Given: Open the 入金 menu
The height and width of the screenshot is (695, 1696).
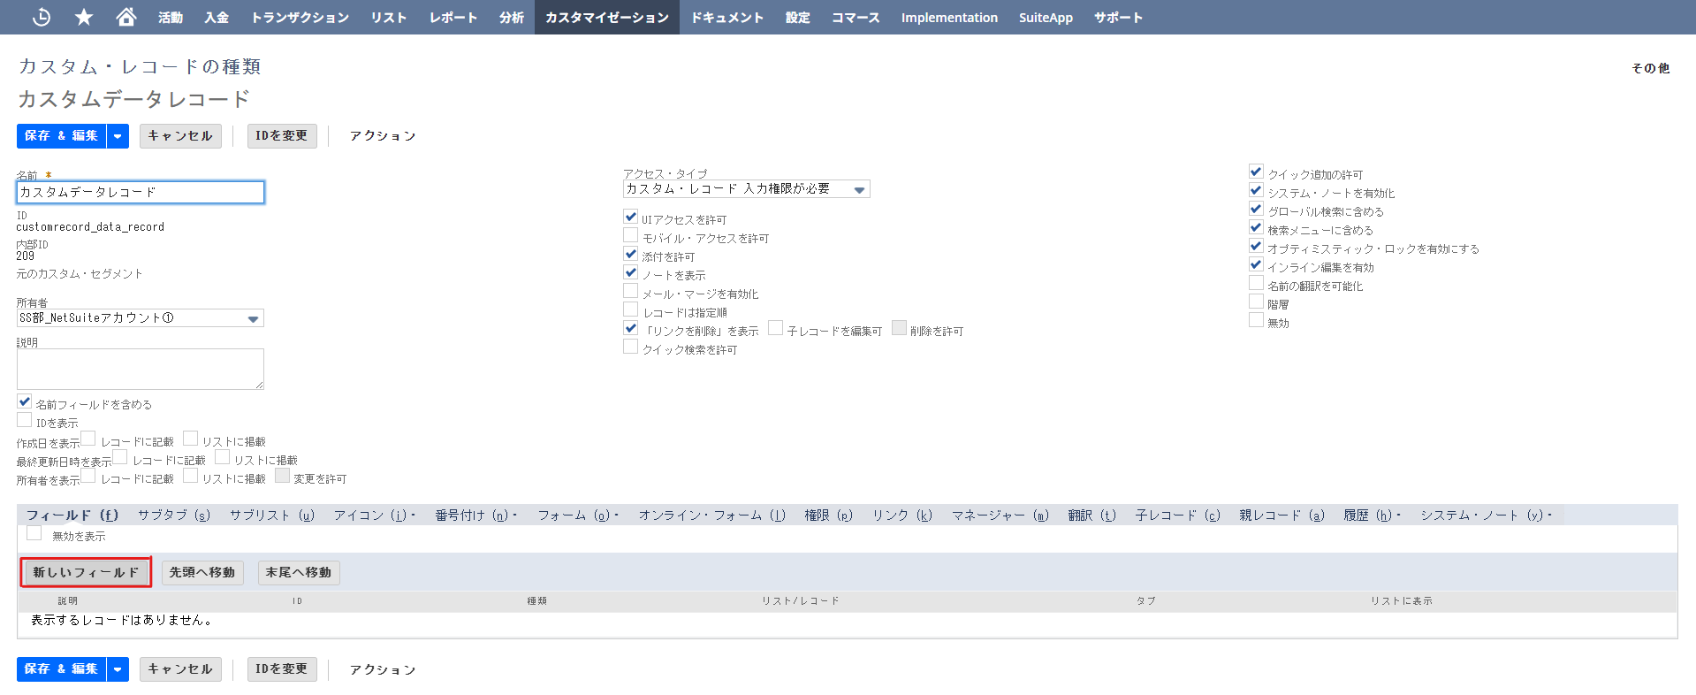Looking at the screenshot, I should click(x=217, y=18).
